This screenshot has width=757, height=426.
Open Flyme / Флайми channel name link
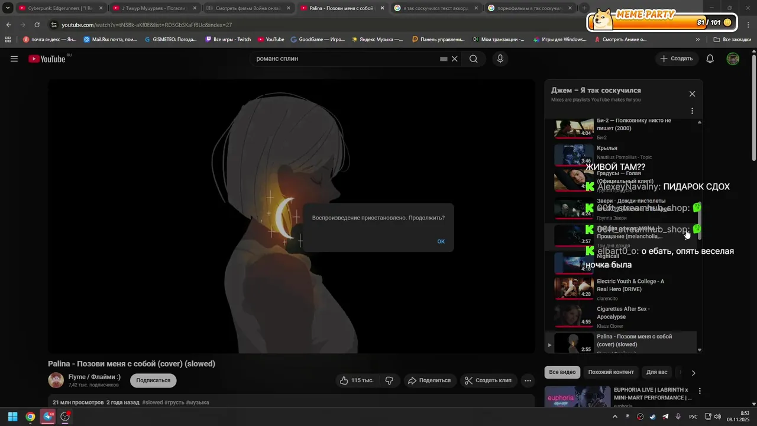tap(95, 377)
